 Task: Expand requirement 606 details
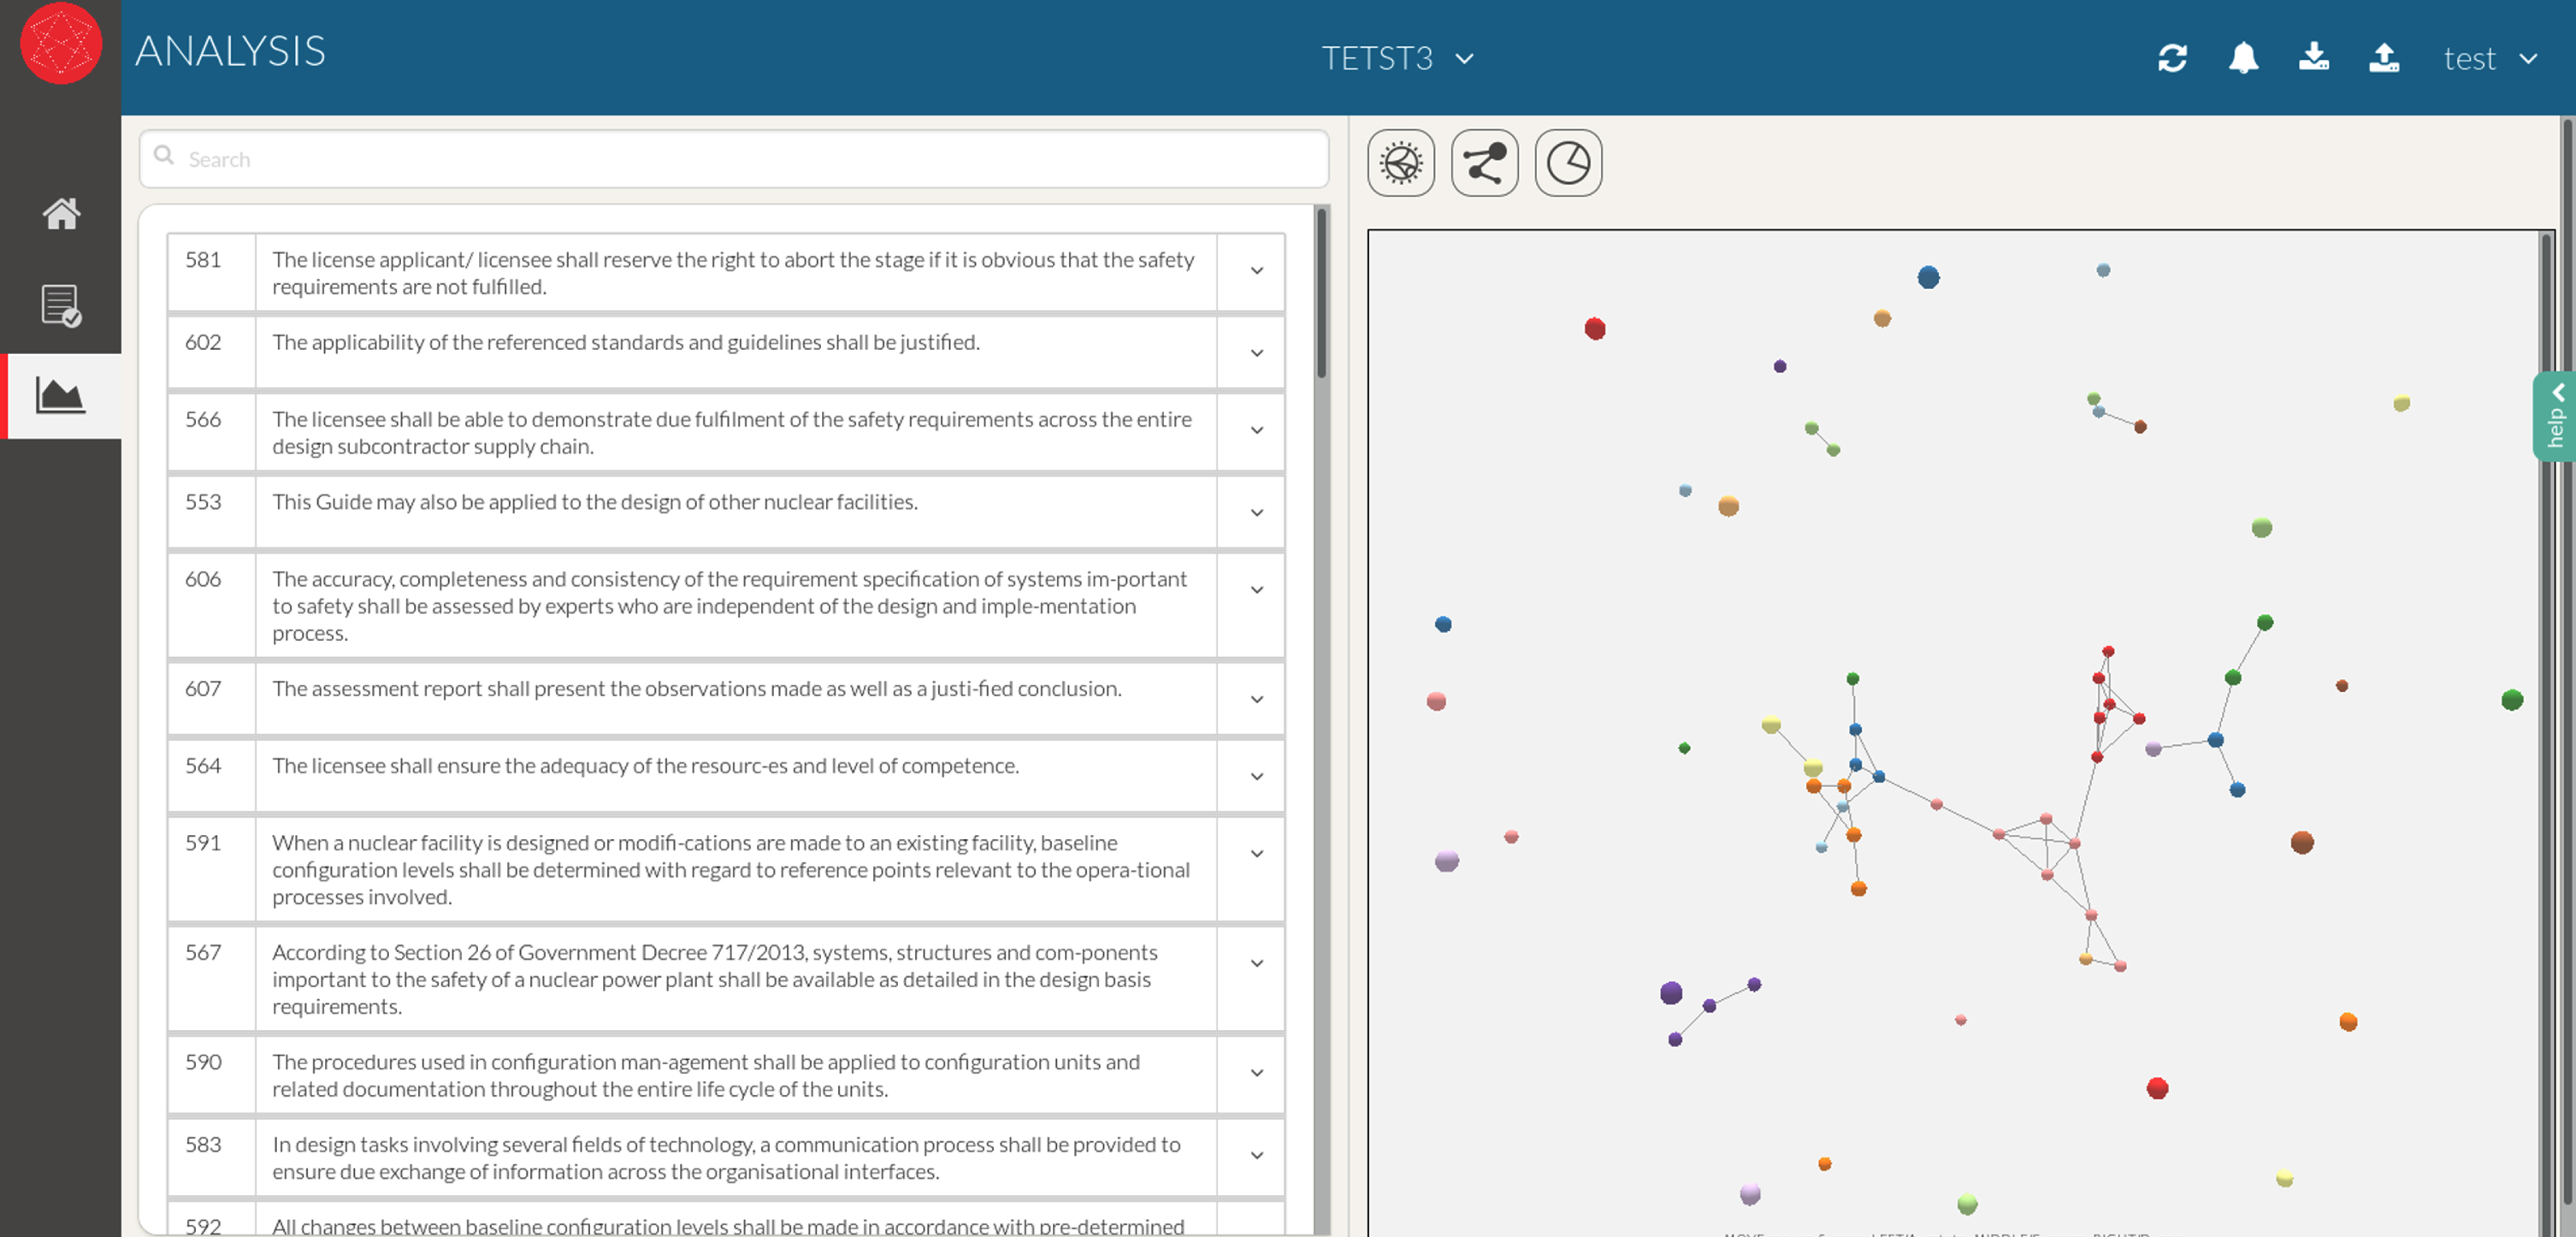click(1257, 590)
